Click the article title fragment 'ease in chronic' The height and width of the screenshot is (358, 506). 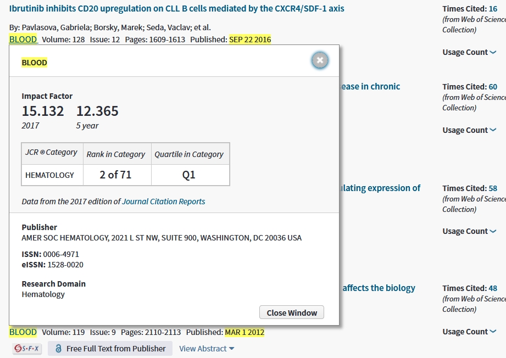coord(370,86)
